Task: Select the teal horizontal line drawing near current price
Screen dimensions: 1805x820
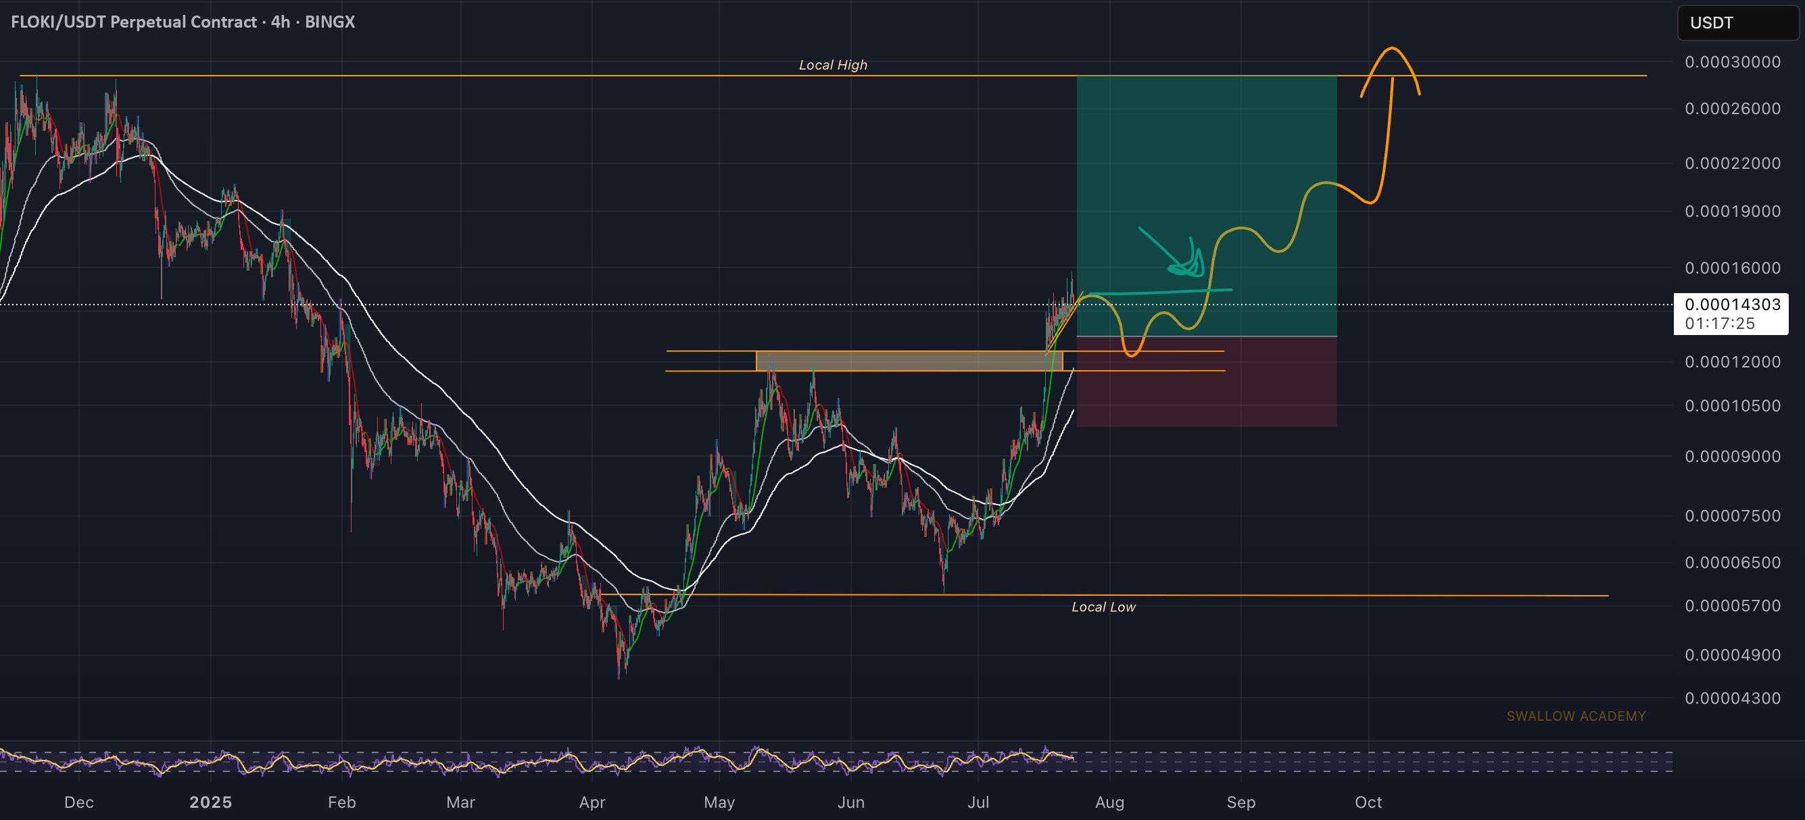Action: [x=1160, y=292]
